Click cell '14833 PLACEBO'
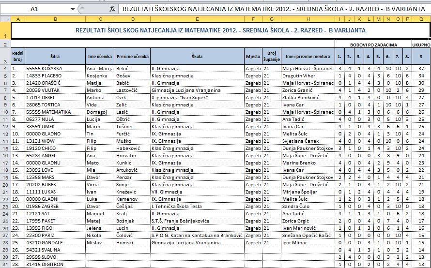 click(55, 76)
